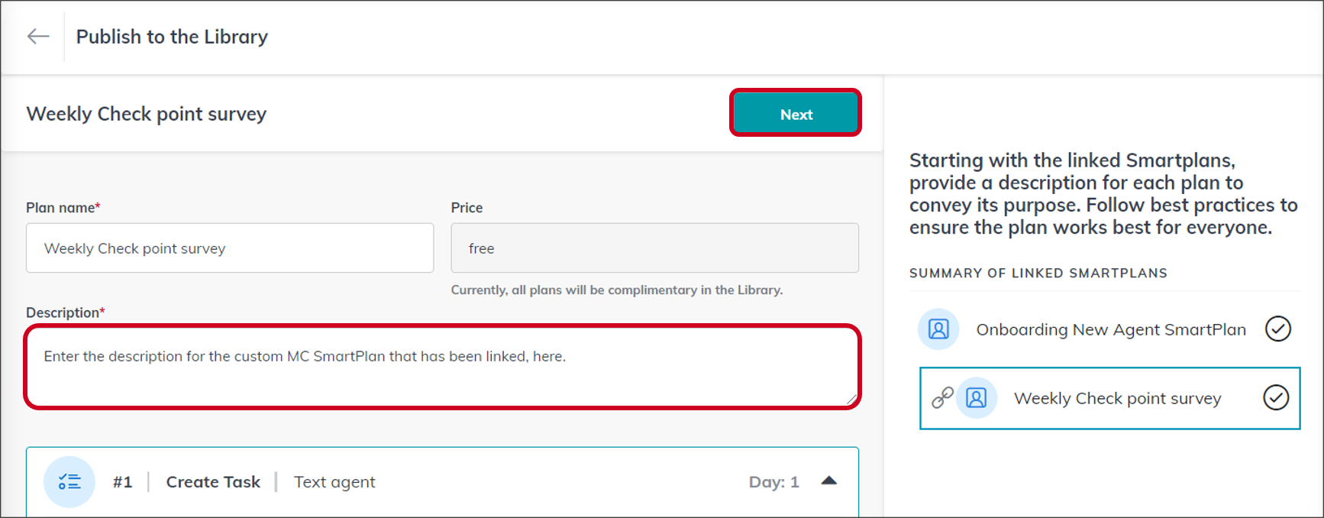Select the Price field showing free
Screen dimensions: 1324x518
click(654, 248)
